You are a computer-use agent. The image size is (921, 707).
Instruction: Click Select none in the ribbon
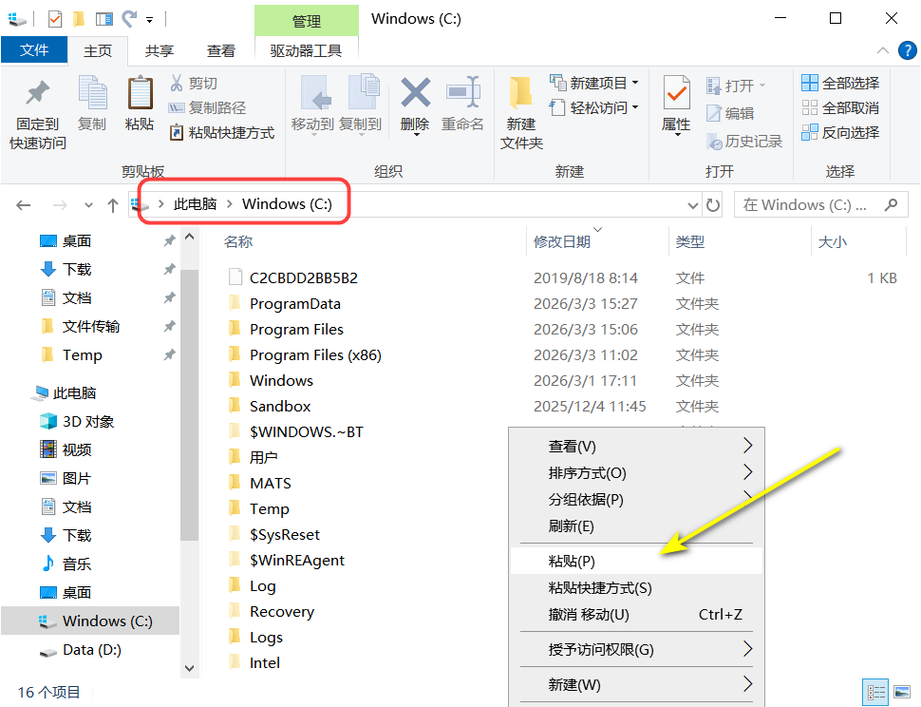[840, 108]
